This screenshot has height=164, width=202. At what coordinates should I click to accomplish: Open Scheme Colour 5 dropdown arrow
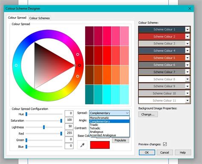pos(188,58)
